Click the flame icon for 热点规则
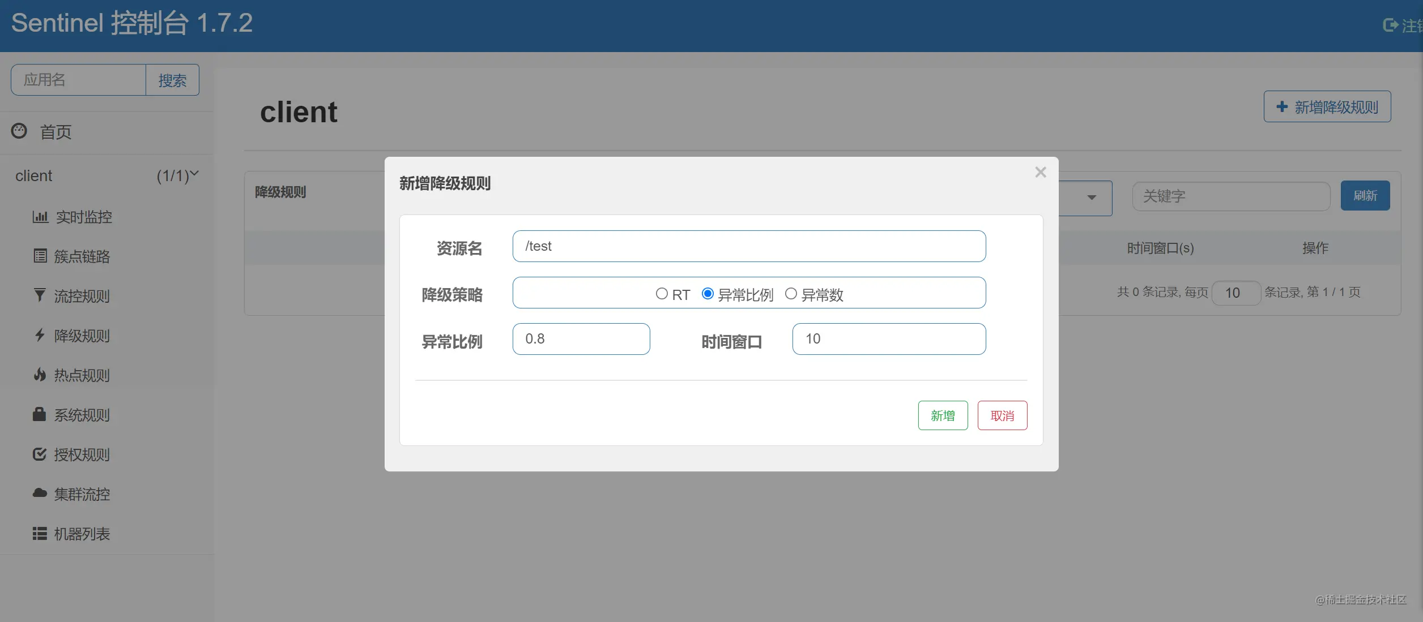 40,374
